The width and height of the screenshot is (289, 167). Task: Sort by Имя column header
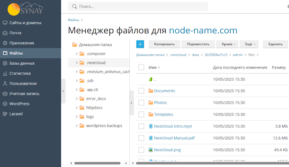[154, 68]
